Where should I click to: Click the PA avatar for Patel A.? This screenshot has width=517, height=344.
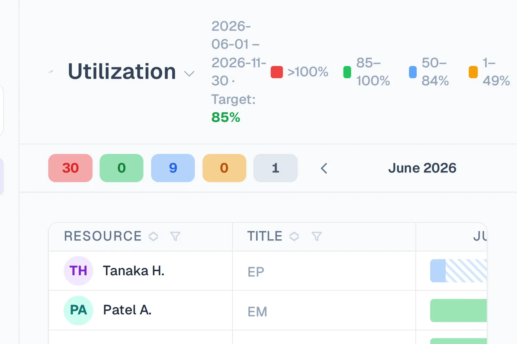(78, 310)
